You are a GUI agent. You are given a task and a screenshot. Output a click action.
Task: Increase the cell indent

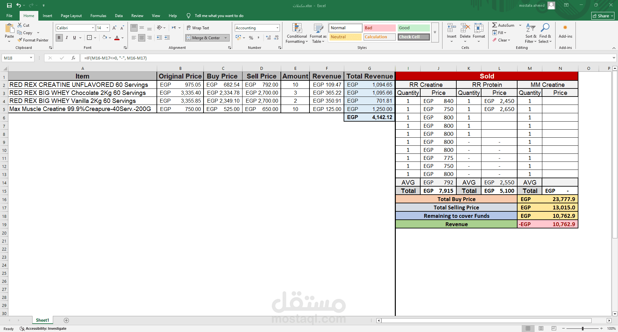167,38
